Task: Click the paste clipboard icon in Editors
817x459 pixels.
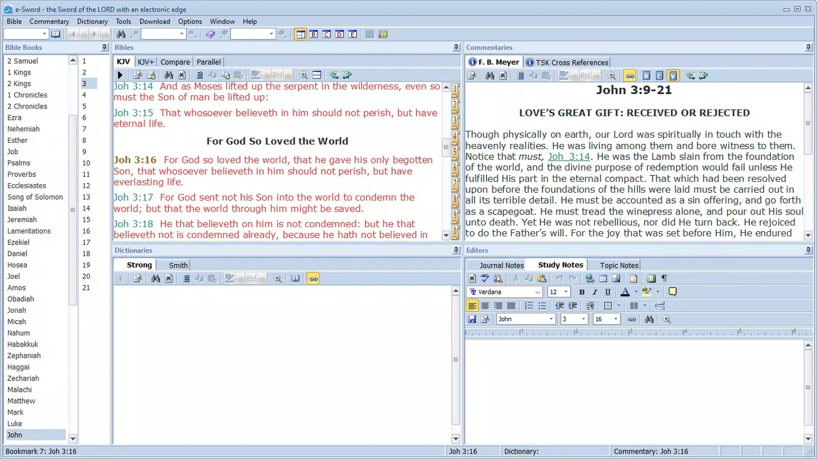Action: tap(541, 278)
